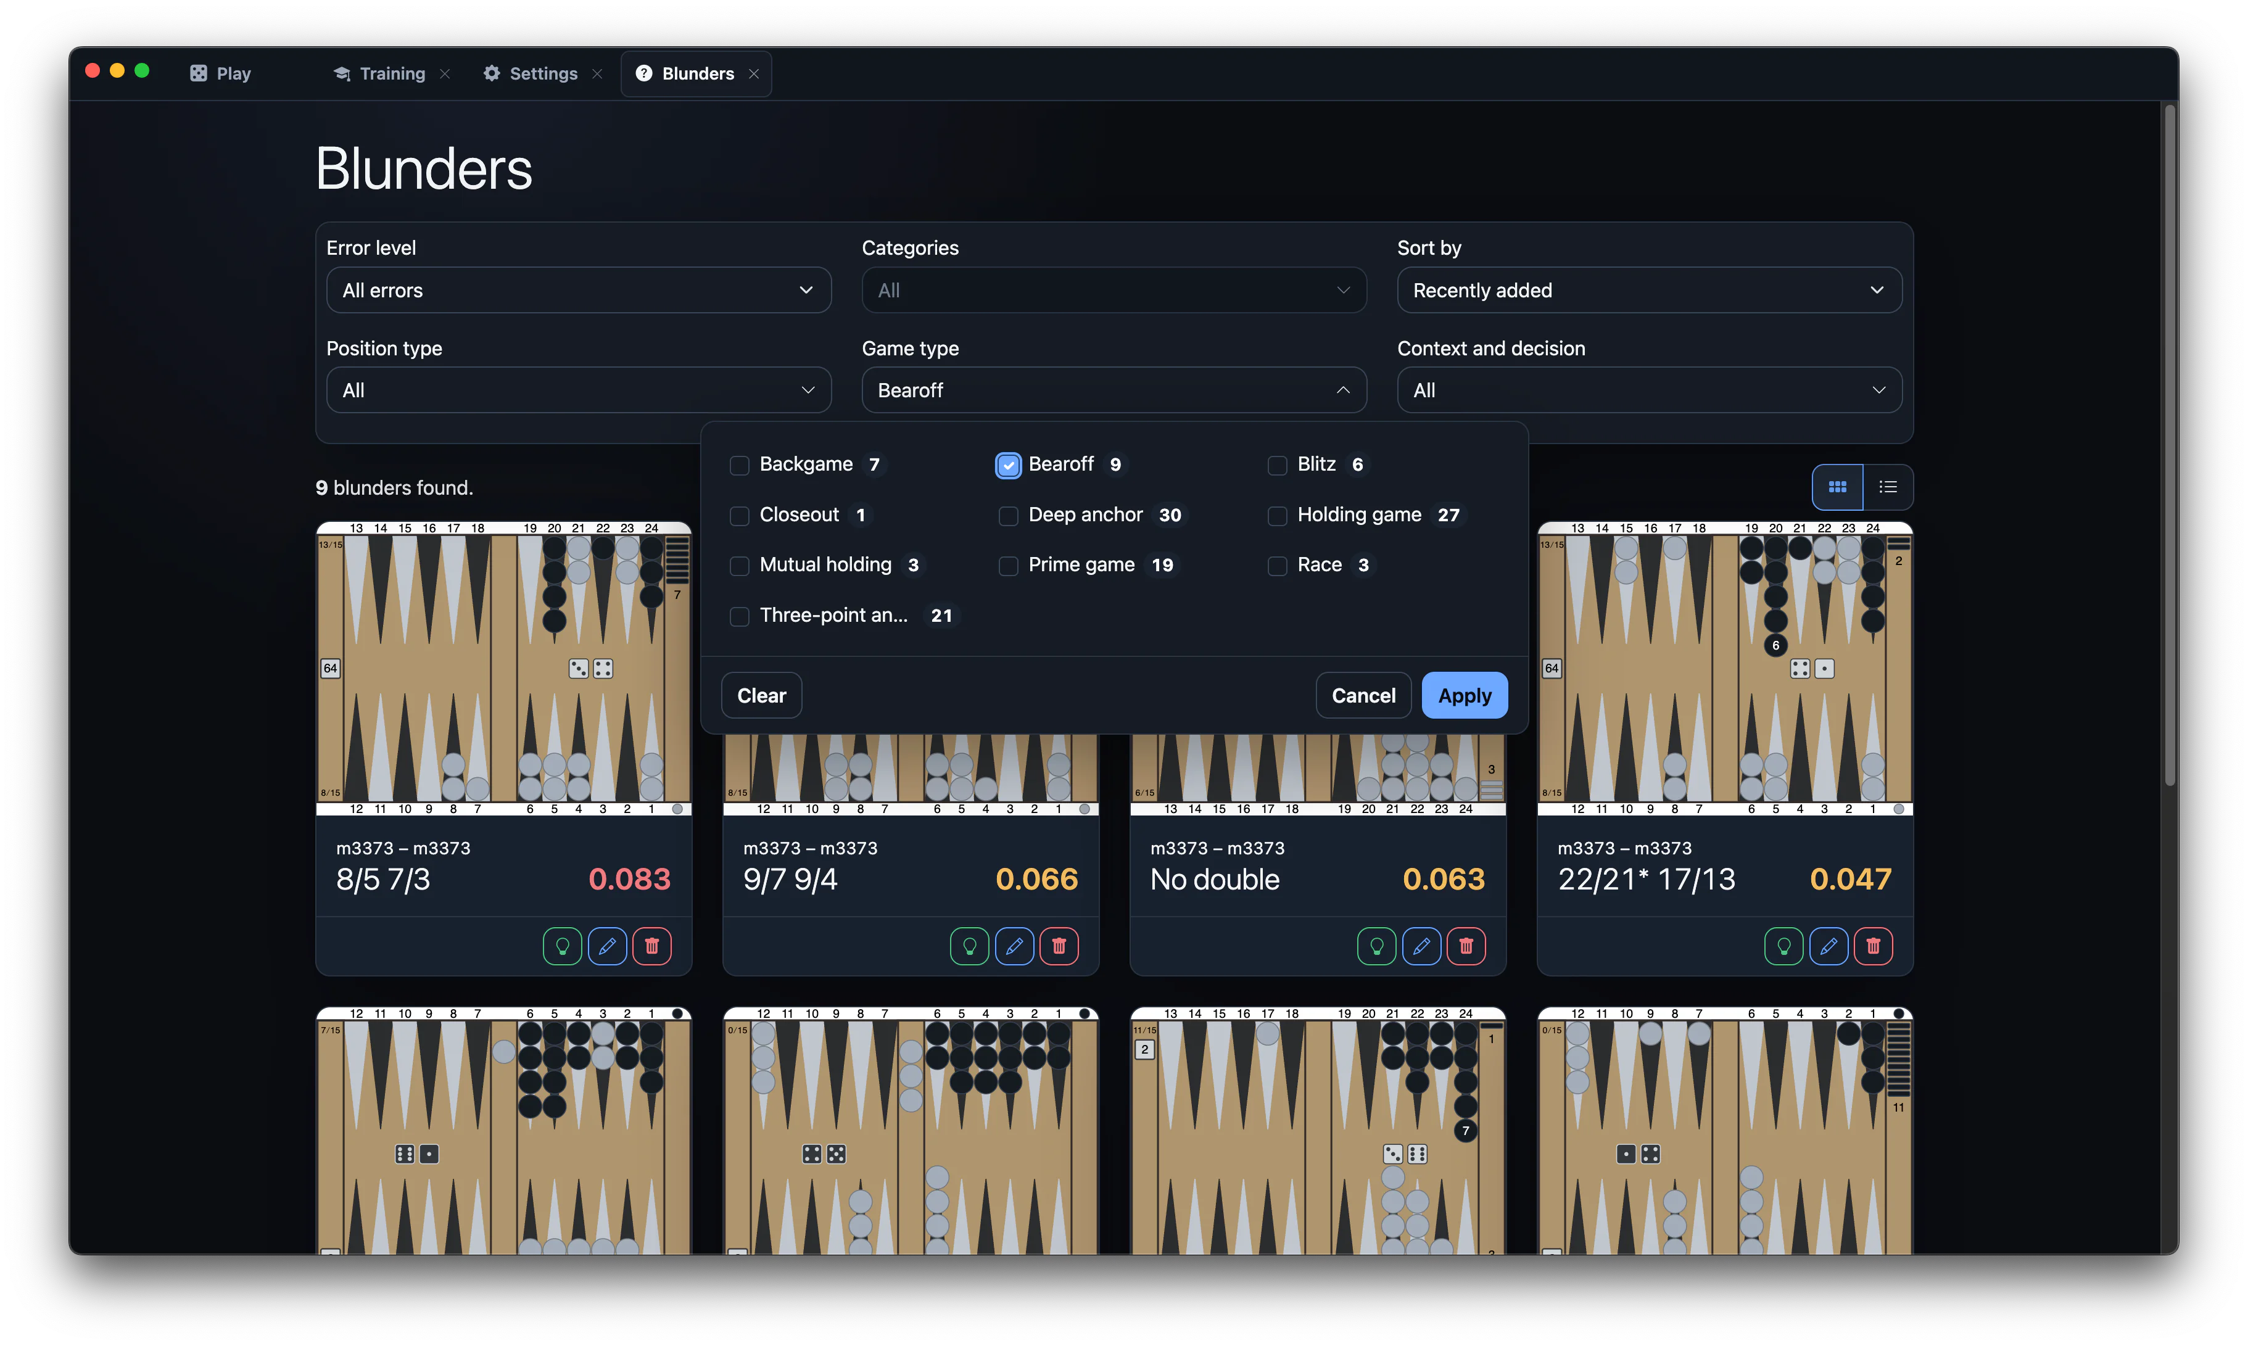Screen dimensions: 2248x1346
Task: Enable the Holding game checkbox
Action: coord(1277,515)
